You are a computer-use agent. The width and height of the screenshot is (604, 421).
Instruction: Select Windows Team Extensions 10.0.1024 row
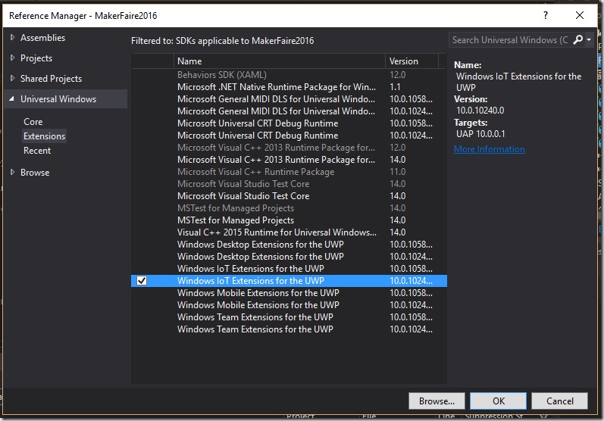click(x=289, y=329)
